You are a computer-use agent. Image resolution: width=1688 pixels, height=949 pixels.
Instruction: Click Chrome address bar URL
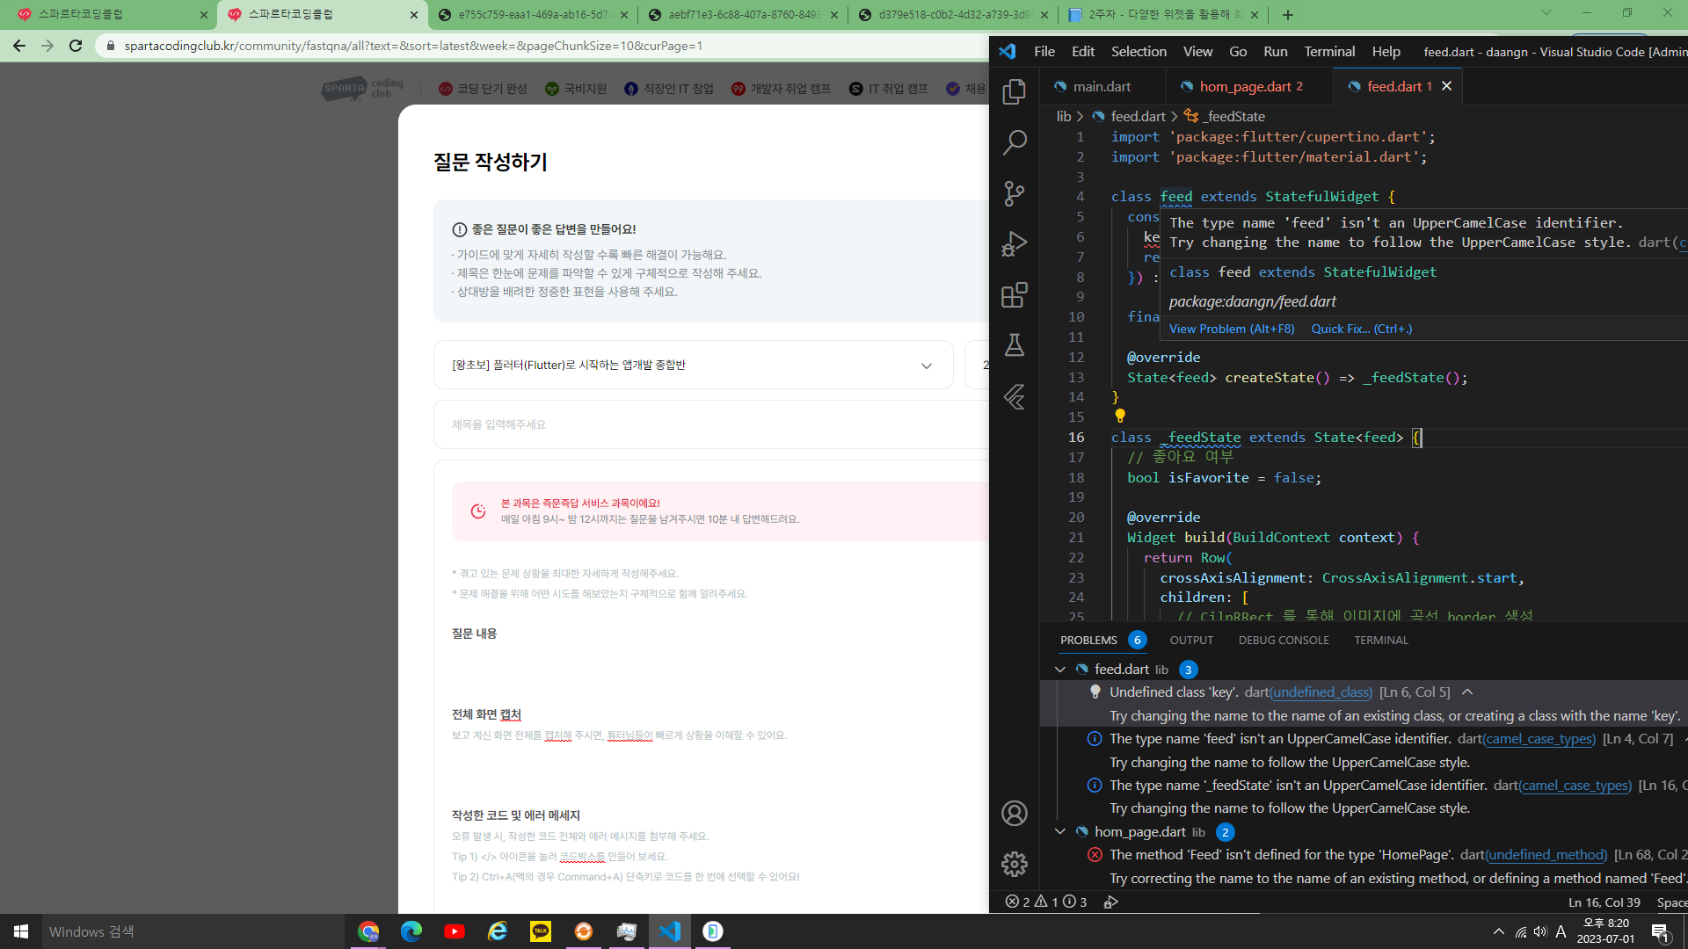pyautogui.click(x=413, y=46)
